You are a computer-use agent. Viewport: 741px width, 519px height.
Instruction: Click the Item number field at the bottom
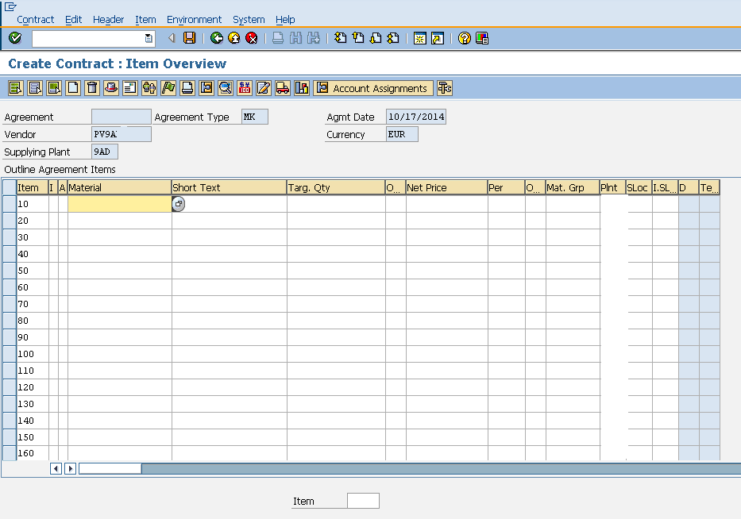pos(363,501)
